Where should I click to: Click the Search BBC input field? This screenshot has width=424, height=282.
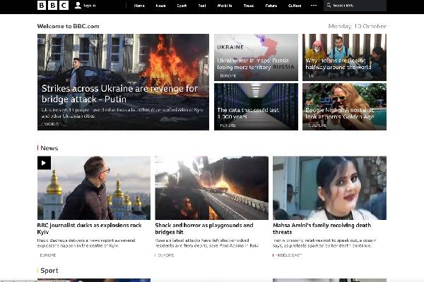coord(358,6)
